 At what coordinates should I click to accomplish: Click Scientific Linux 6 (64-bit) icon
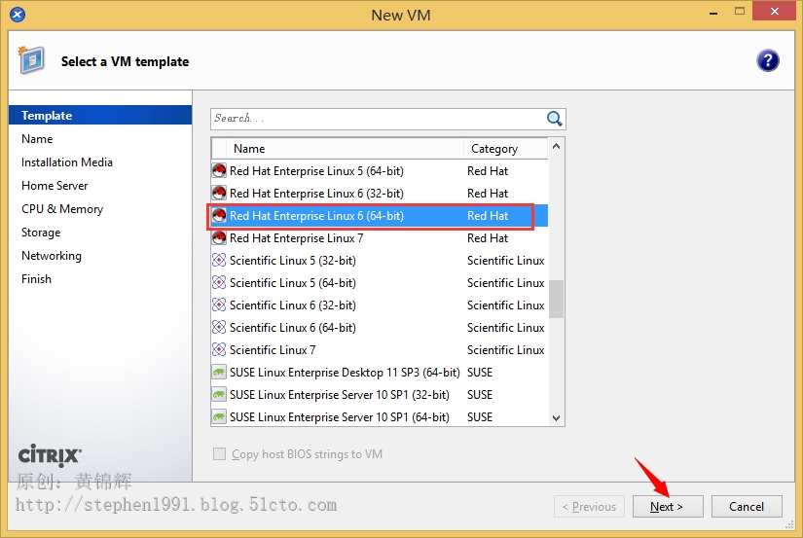click(x=219, y=327)
